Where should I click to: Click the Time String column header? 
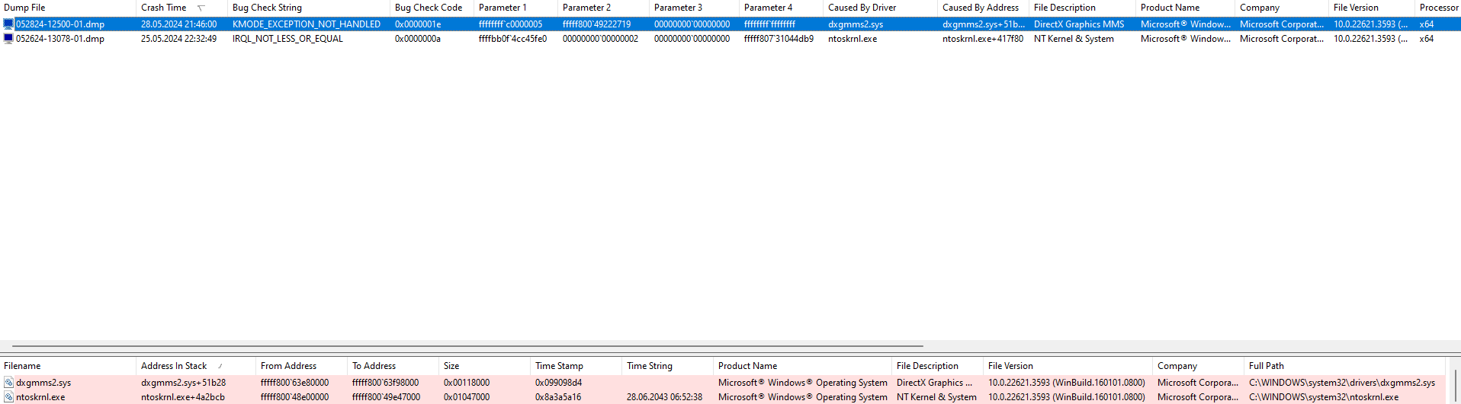click(x=668, y=366)
